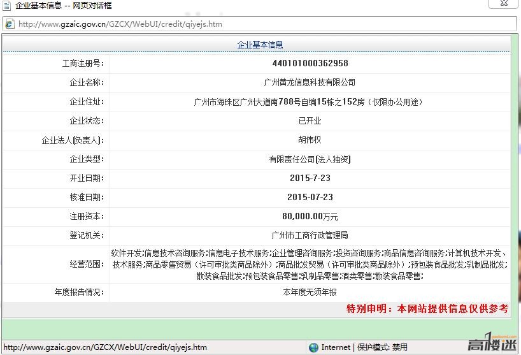Viewport: 521px width, 355px height.
Task: Click the capital value 80,000.00万元
Action: click(x=310, y=217)
